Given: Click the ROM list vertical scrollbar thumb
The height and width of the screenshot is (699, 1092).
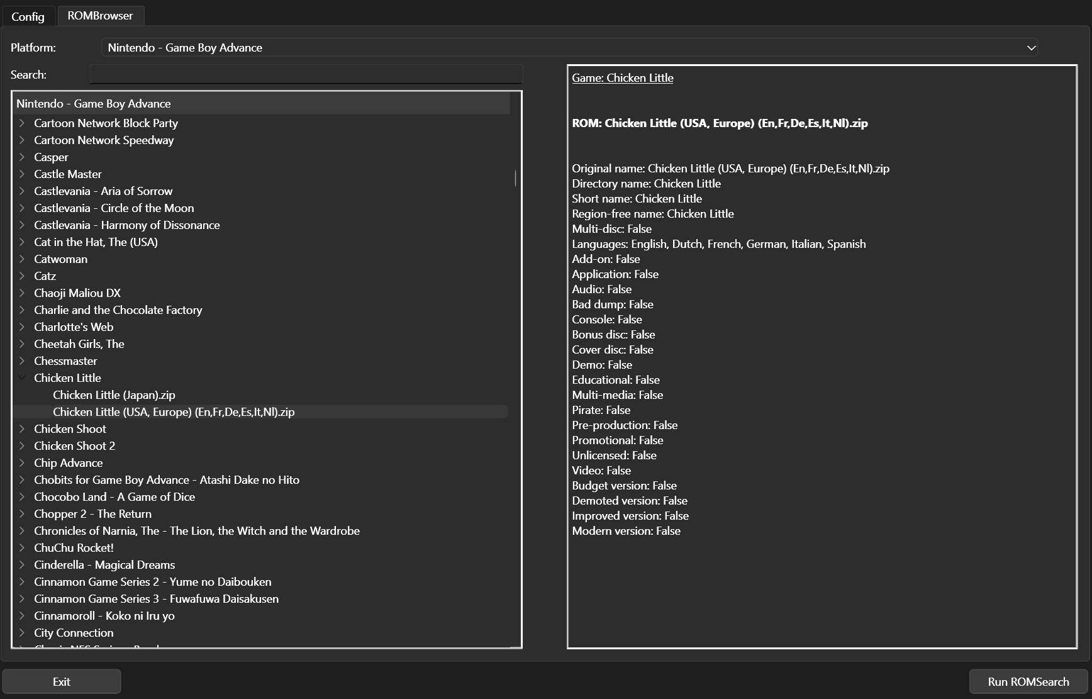Looking at the screenshot, I should click(x=515, y=178).
